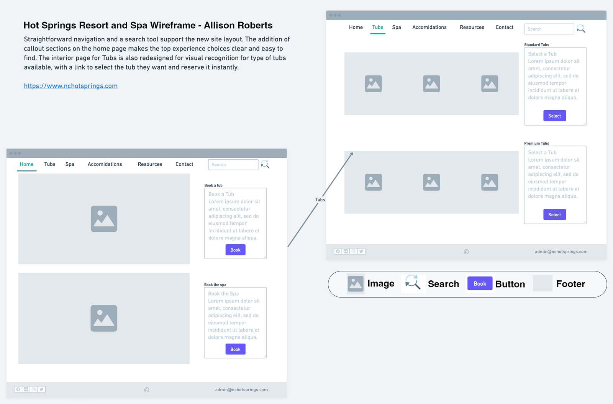
Task: Click the copyright symbol in the Home page footer
Action: [146, 390]
